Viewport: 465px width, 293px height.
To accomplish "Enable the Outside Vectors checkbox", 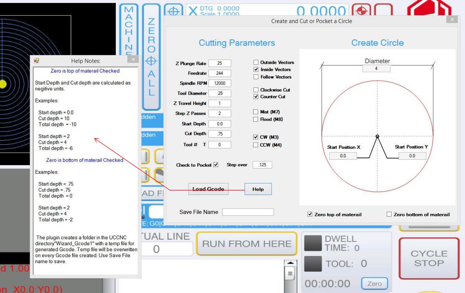I will click(x=256, y=62).
